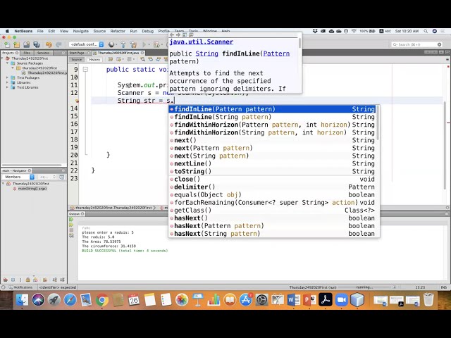
Task: Click the History view button
Action: (94, 59)
